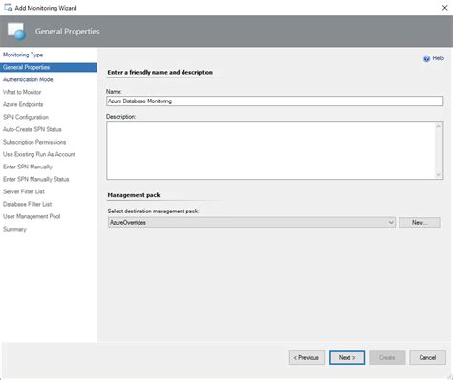Image resolution: width=453 pixels, height=380 pixels.
Task: Click the wizard icon in the title bar
Action: pyautogui.click(x=8, y=8)
